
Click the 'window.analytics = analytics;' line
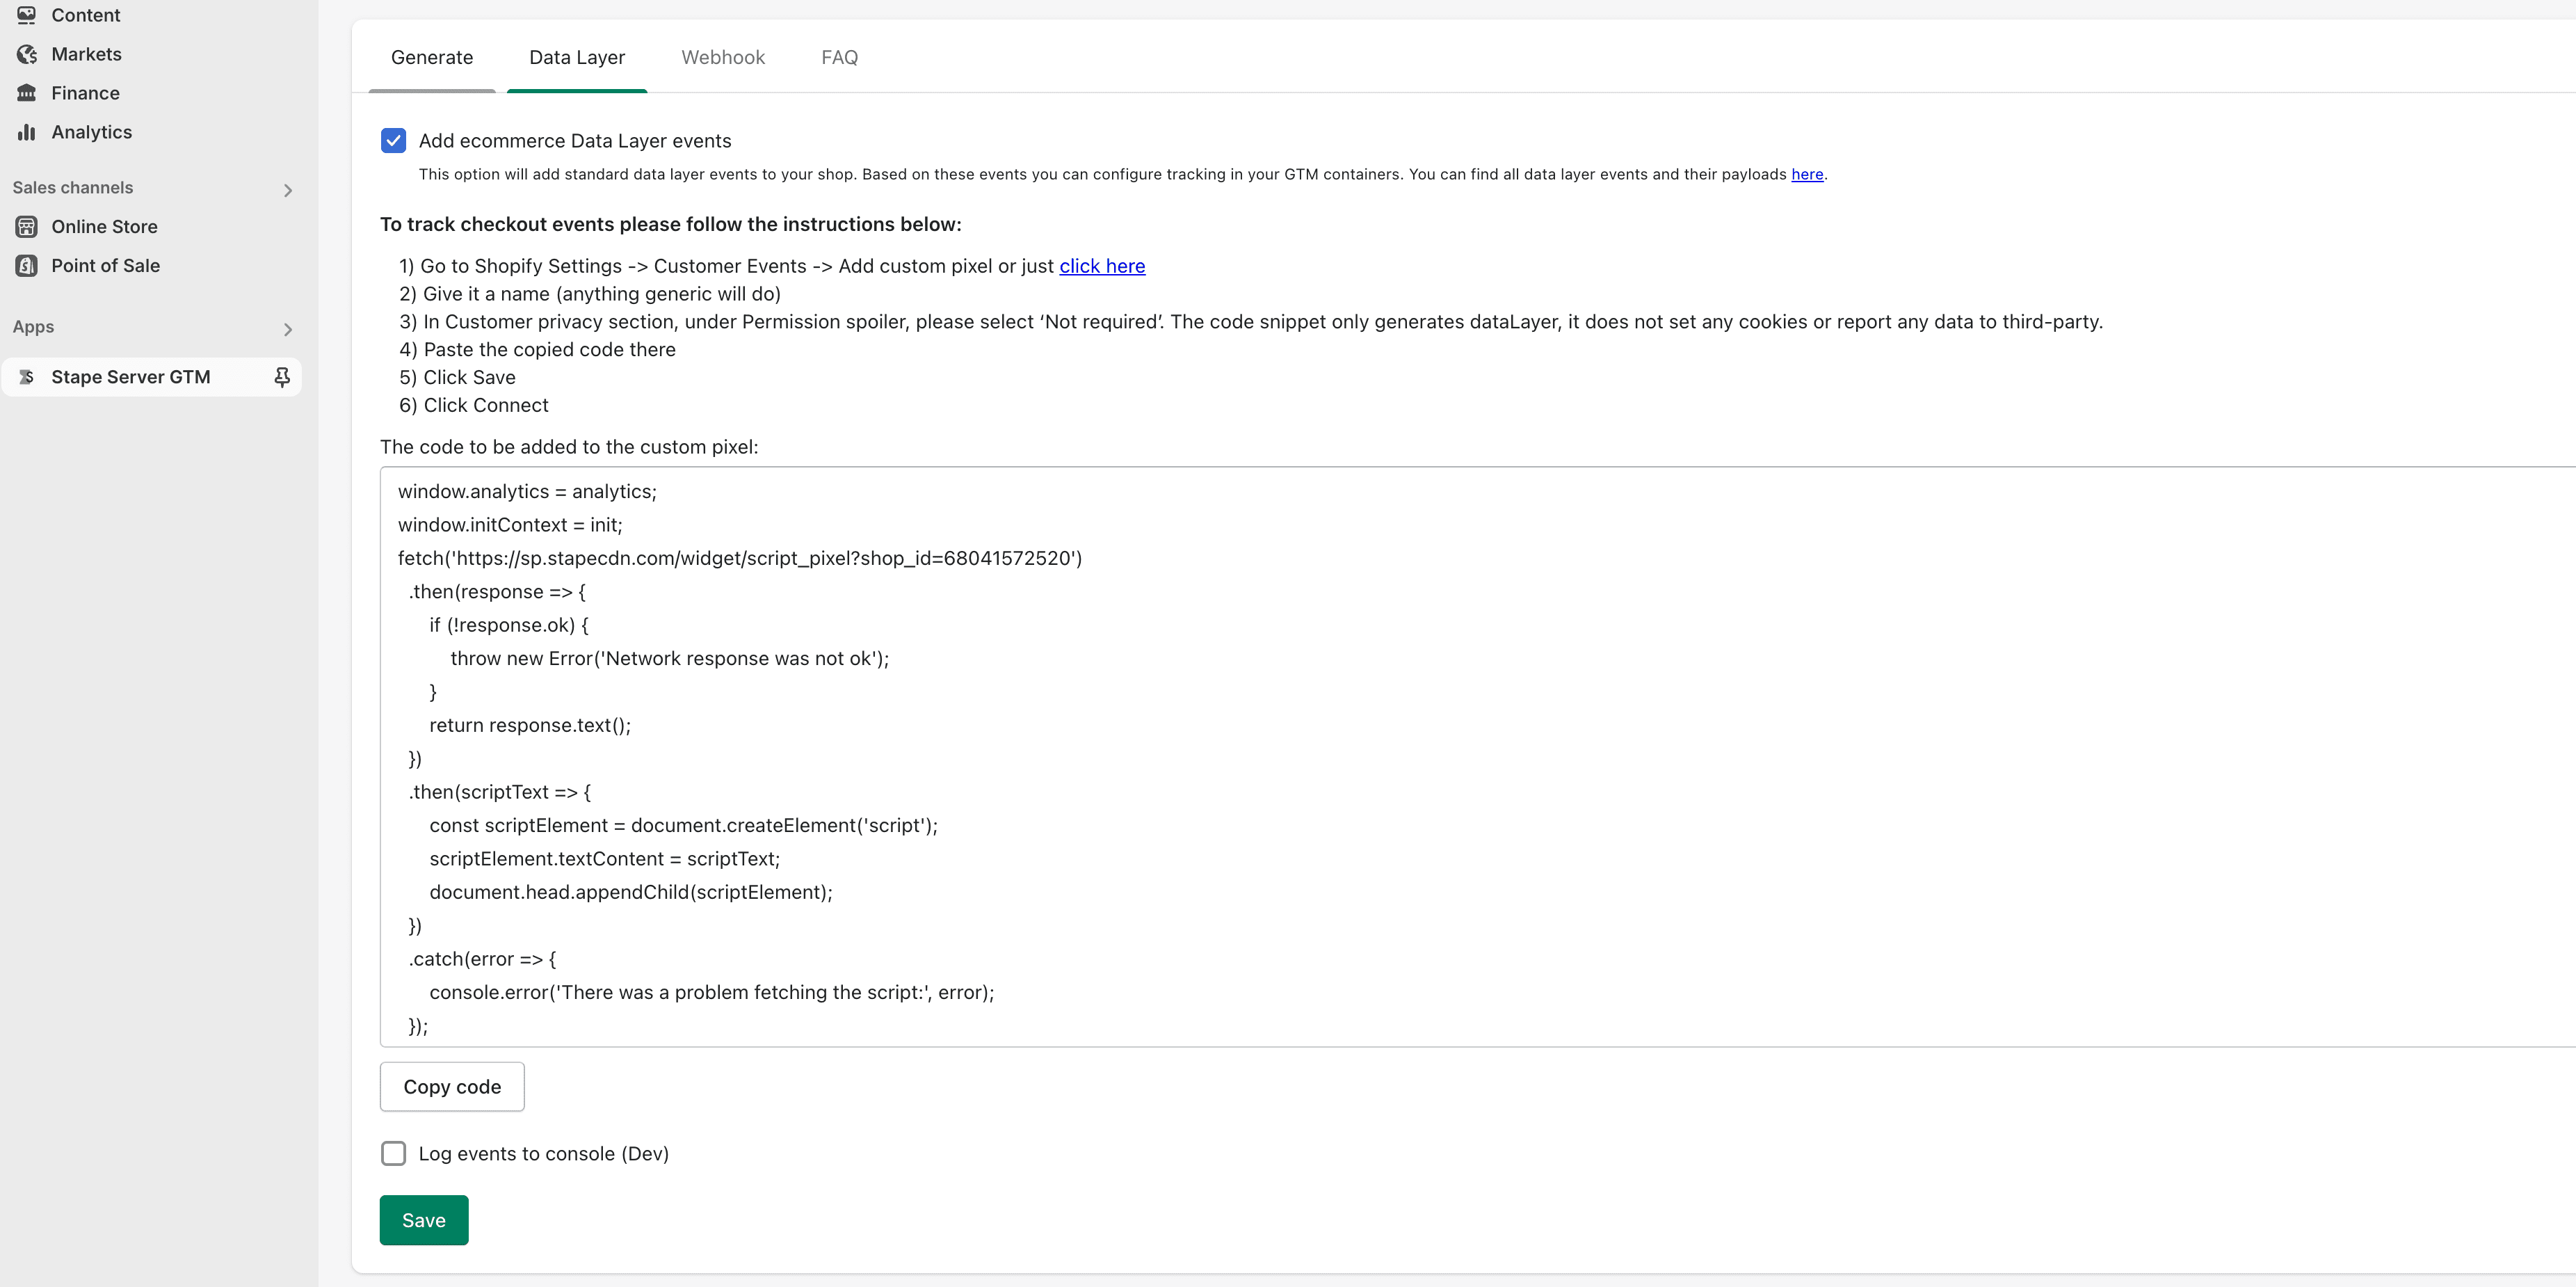(x=527, y=492)
